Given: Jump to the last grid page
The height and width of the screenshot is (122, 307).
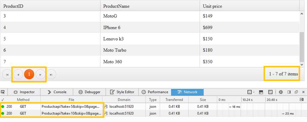Looking at the screenshot, I should point(51,74).
